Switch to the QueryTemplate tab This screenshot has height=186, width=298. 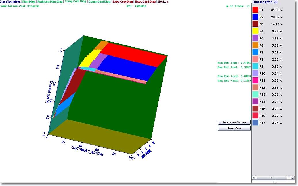point(10,2)
